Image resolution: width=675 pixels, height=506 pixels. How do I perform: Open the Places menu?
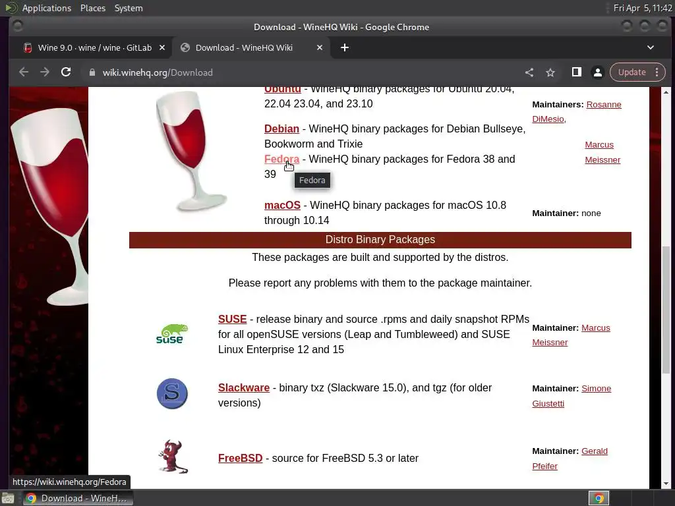point(93,8)
